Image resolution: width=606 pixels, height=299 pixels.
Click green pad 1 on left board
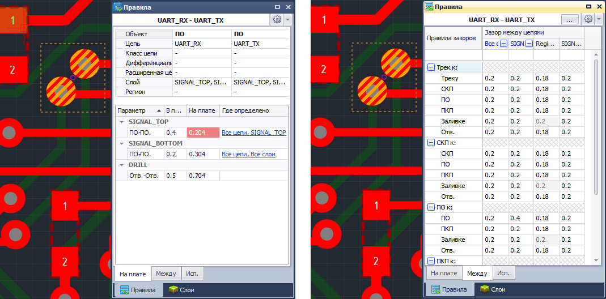pyautogui.click(x=13, y=22)
